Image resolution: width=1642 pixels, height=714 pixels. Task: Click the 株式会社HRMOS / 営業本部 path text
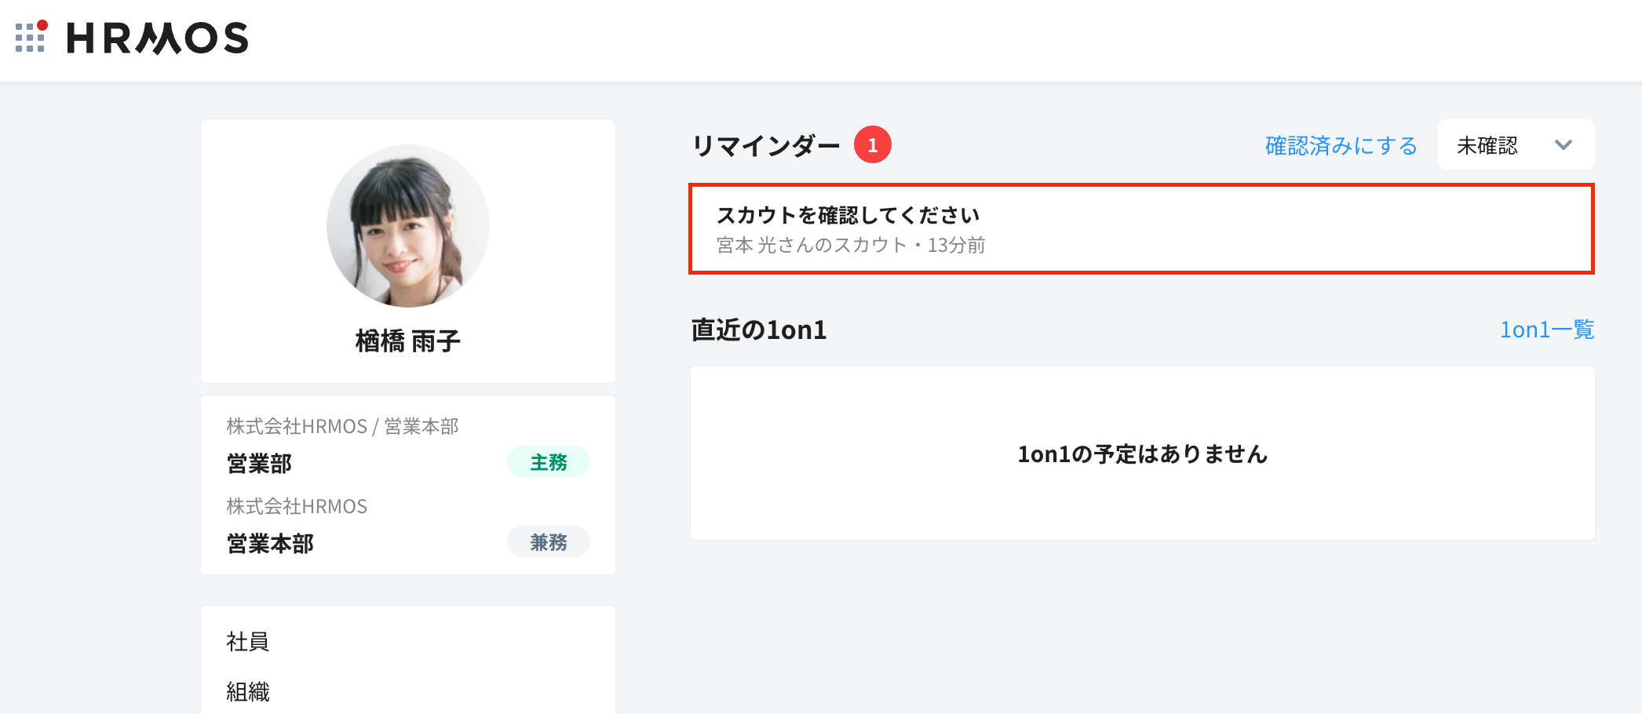tap(342, 426)
